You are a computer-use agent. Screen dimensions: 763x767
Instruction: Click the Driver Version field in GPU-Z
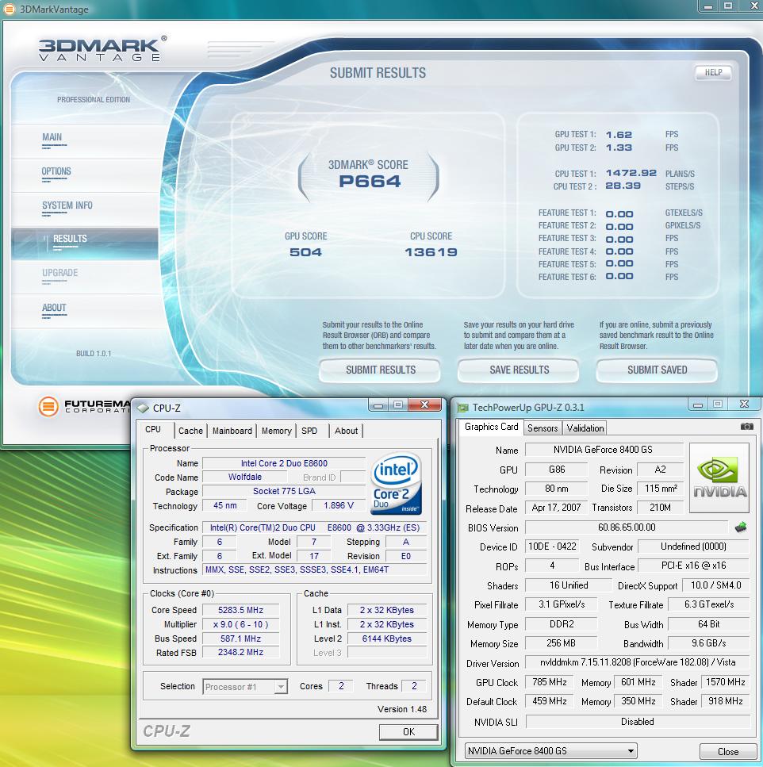coord(638,662)
